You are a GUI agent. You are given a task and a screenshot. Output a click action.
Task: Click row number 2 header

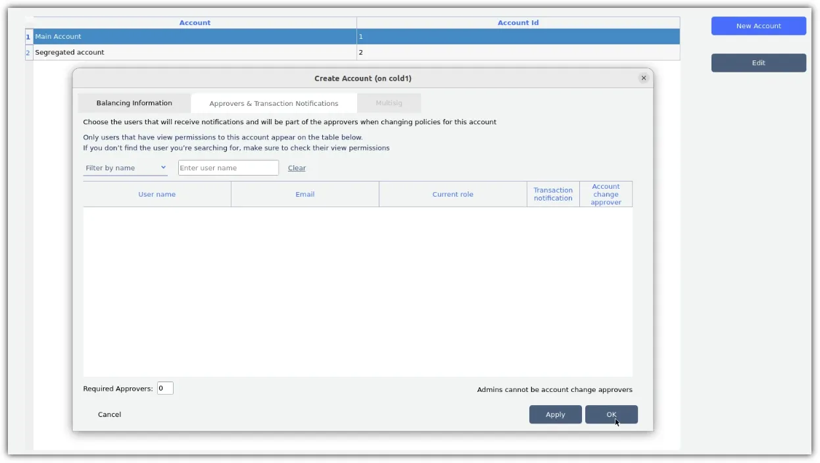28,53
